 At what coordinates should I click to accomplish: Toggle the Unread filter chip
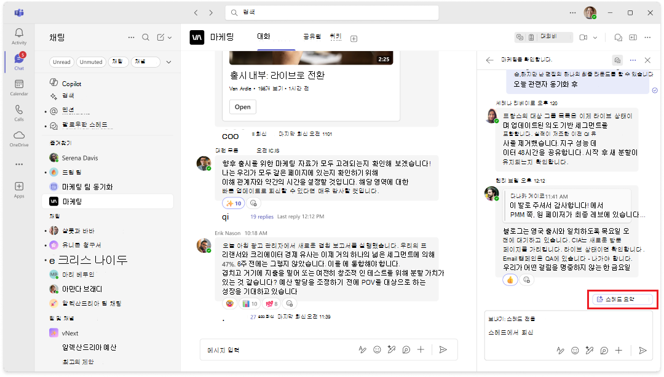[x=61, y=62]
